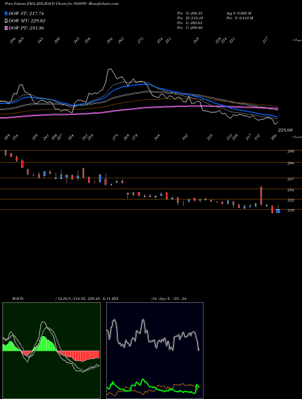
Task: Click the first red candlestick near 289
Action: point(5,153)
